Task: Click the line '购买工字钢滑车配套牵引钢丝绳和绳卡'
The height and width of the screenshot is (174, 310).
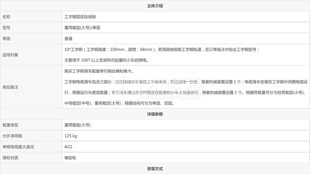Action: (99, 71)
